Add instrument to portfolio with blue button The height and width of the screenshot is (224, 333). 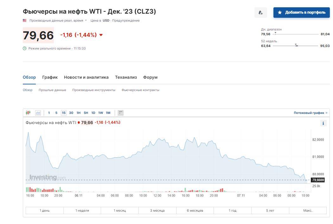(x=301, y=13)
